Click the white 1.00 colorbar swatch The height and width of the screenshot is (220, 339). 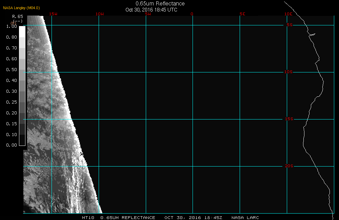[22, 31]
